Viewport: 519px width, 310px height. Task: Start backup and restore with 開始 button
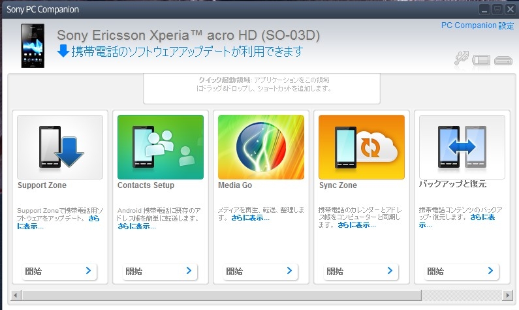coord(462,271)
